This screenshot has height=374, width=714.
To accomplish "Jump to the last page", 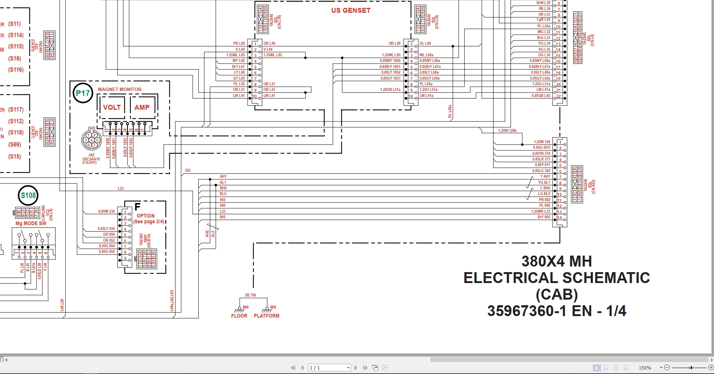I will point(365,367).
